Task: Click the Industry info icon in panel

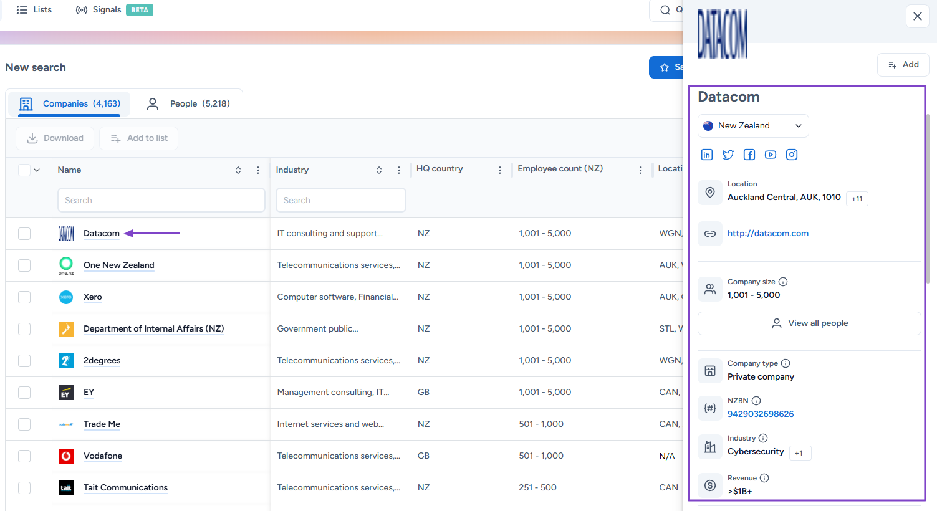Action: (763, 438)
